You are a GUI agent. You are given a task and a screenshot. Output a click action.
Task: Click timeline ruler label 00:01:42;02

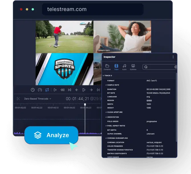(21, 108)
